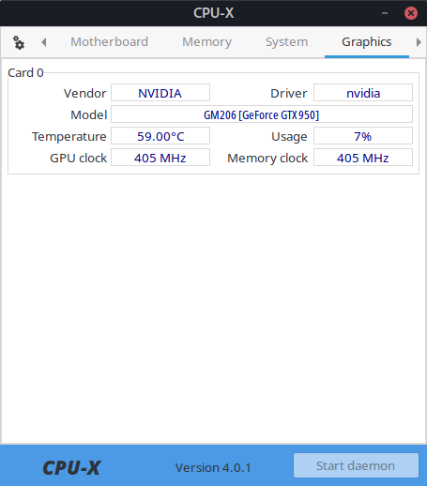Click the Start daemon button
Image resolution: width=427 pixels, height=486 pixels.
(356, 465)
